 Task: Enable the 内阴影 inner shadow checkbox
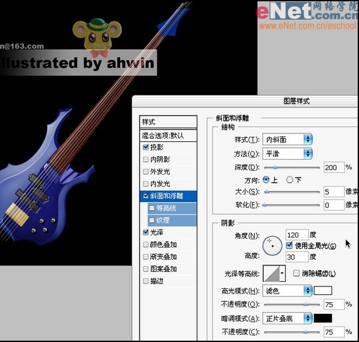[146, 160]
